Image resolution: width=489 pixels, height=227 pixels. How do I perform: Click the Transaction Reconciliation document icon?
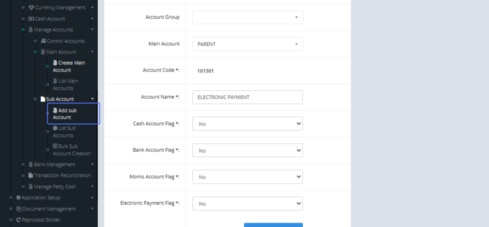pyautogui.click(x=31, y=176)
